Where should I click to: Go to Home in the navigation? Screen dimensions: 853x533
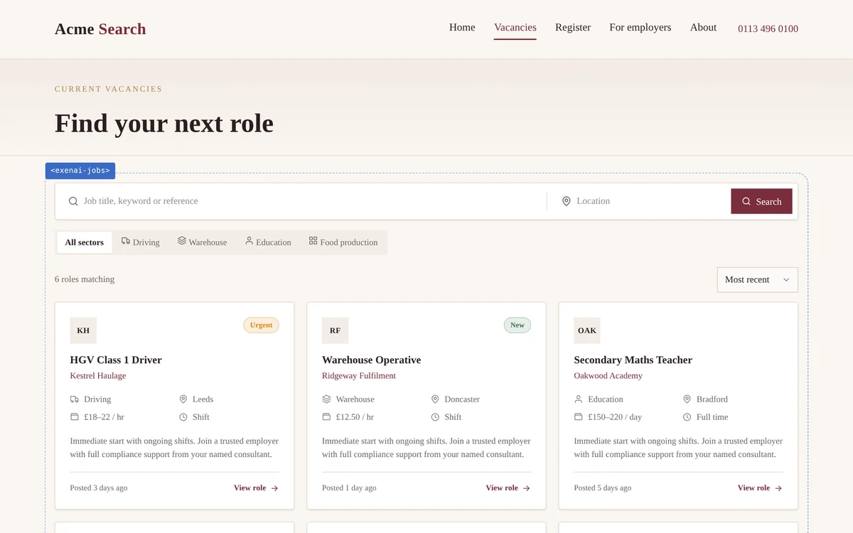(462, 28)
